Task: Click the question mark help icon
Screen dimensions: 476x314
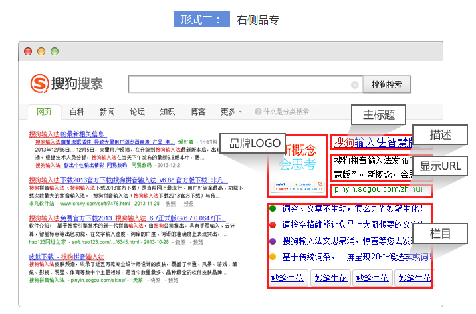Action: pos(259,112)
